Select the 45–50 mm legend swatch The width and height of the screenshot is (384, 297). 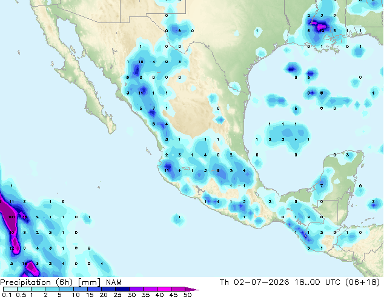coord(178,289)
